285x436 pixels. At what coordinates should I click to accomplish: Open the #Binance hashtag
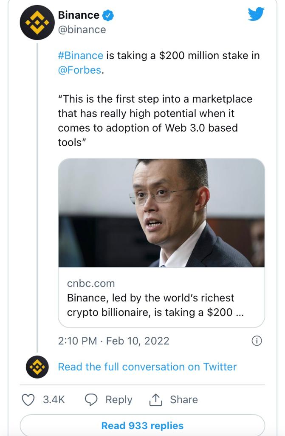(x=81, y=55)
